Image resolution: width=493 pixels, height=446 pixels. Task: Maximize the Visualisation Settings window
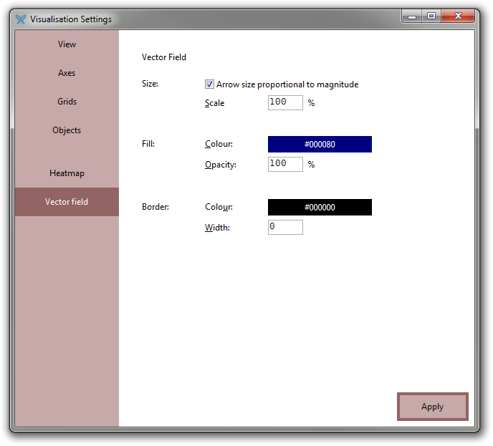pos(431,16)
